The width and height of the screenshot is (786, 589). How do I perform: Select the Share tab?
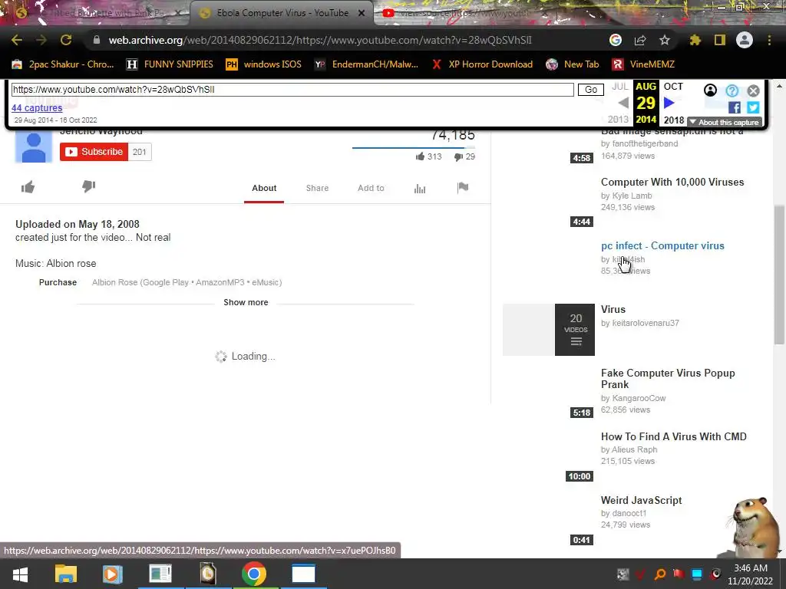tap(317, 188)
